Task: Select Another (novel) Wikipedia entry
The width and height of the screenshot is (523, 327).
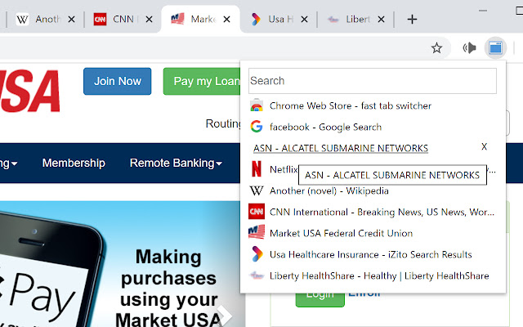Action: tap(373, 190)
